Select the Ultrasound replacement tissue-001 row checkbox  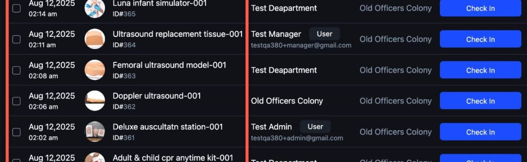tap(16, 39)
